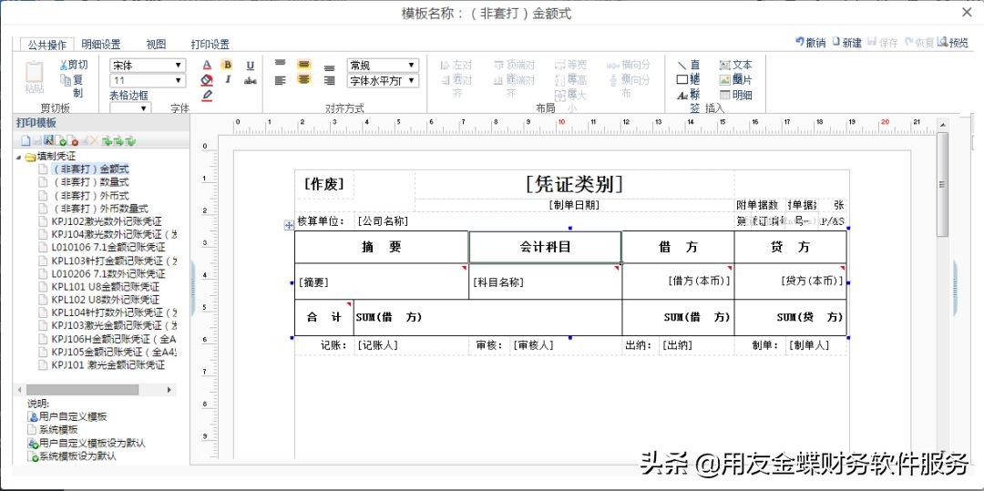
Task: Switch to the 公共操作 tab
Action: (47, 45)
